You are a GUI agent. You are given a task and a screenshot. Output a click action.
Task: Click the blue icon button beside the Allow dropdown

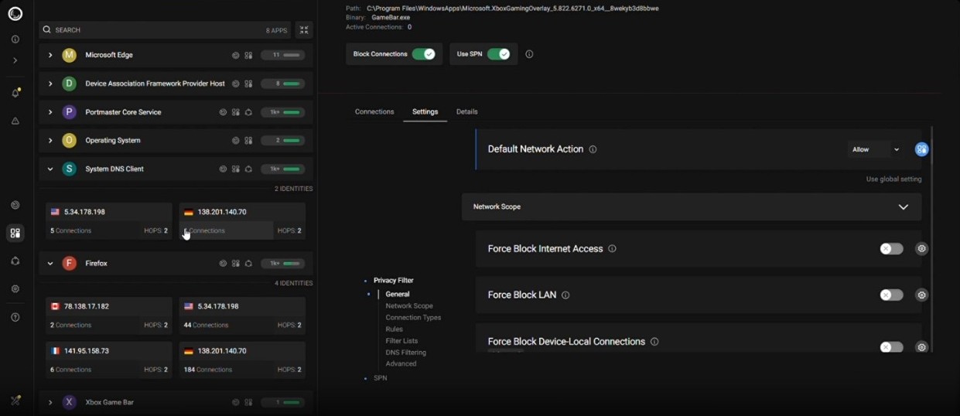(x=921, y=149)
